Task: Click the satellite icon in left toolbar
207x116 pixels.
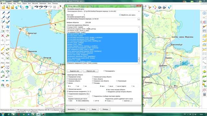Action: (7, 27)
